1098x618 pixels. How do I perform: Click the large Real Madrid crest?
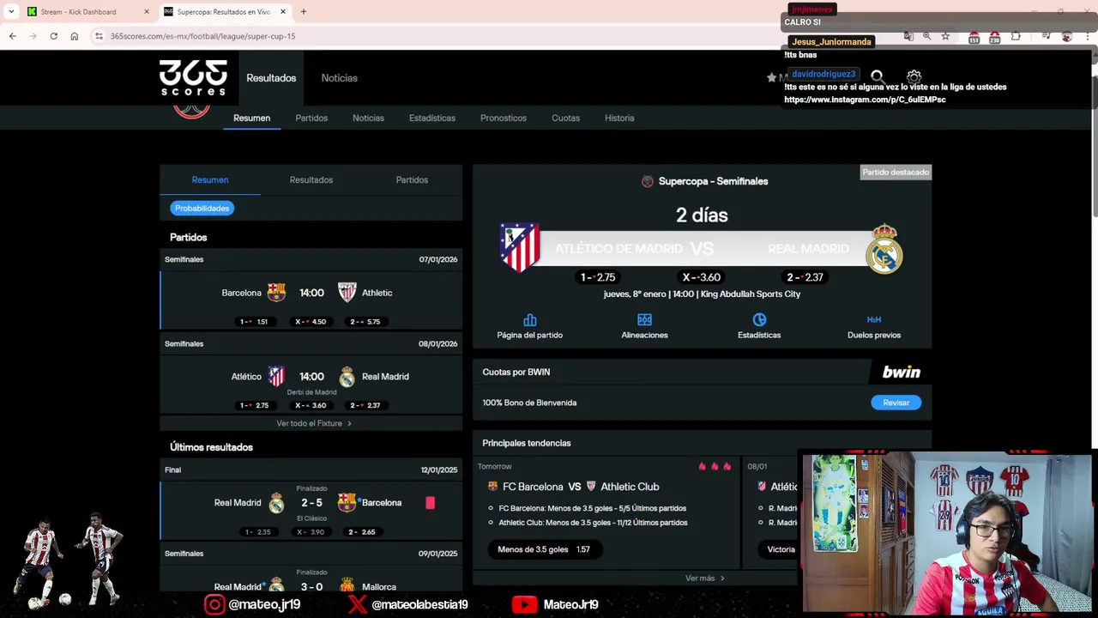point(884,248)
